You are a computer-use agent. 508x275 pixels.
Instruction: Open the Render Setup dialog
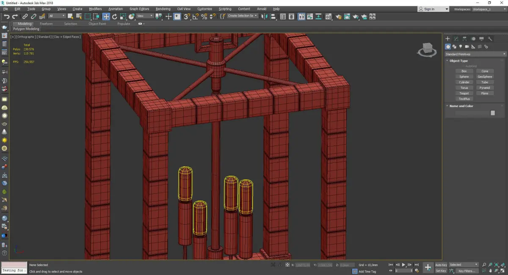[x=338, y=16]
